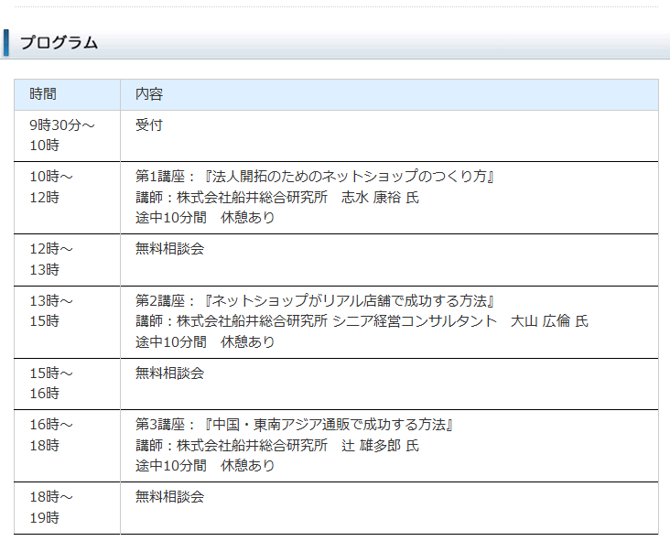
Task: Select the 第1講座 title line
Action: [x=315, y=177]
